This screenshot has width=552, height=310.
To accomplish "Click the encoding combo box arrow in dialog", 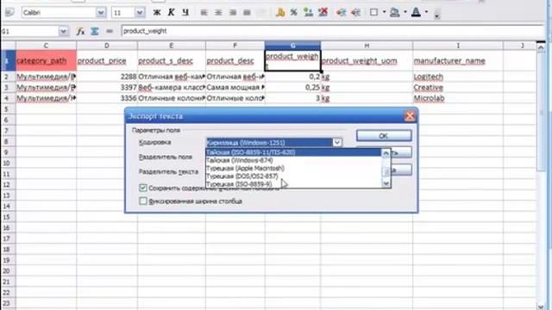I will point(337,142).
